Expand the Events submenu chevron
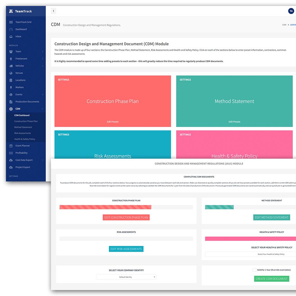 pos(43,95)
